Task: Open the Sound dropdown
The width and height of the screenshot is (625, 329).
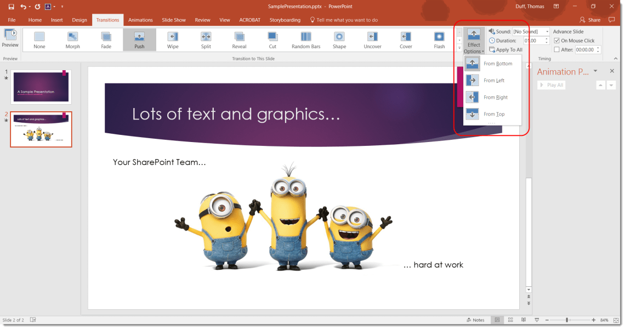Action: point(546,31)
